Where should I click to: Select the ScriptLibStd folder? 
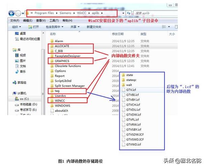(x=61, y=81)
